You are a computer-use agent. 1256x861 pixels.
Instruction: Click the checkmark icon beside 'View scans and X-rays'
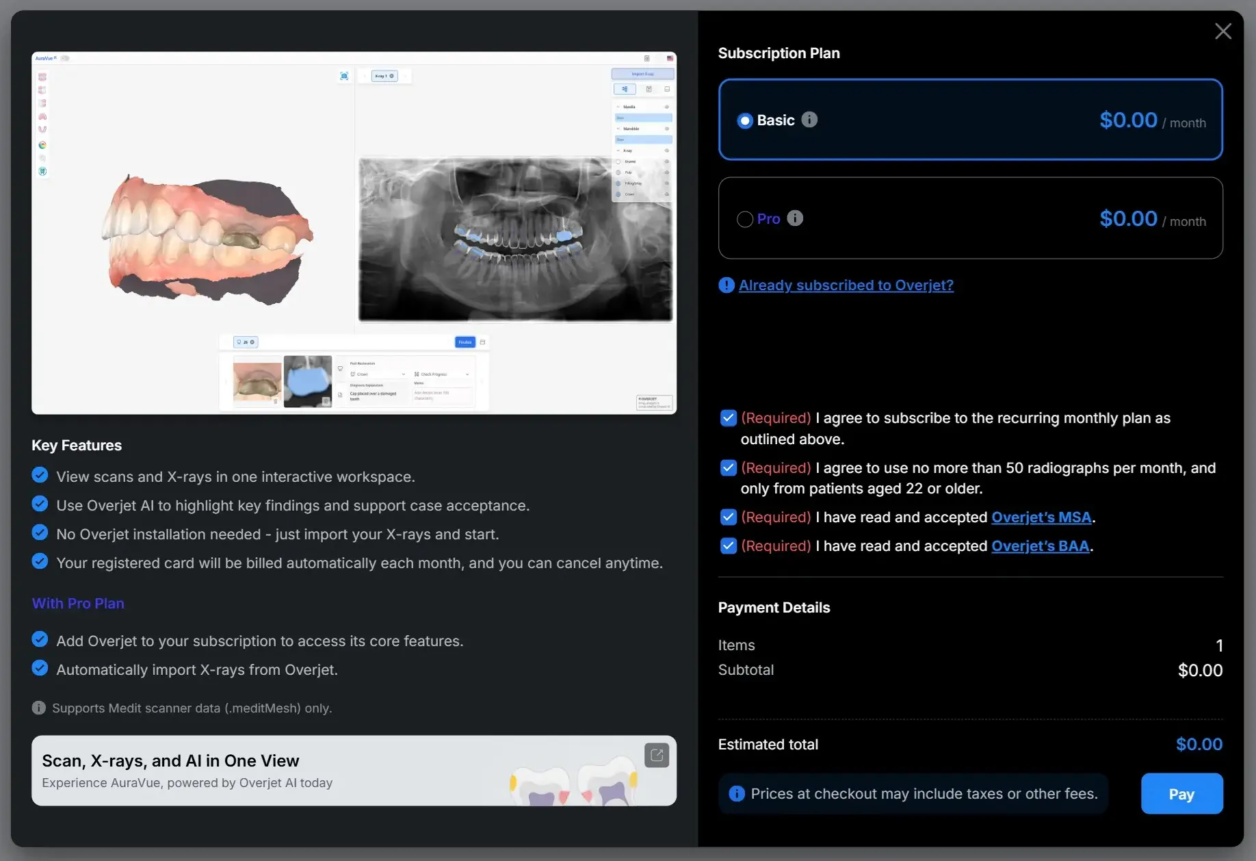click(40, 475)
